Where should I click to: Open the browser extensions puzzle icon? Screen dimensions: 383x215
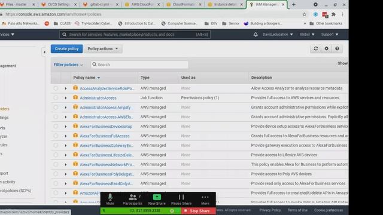pos(333,14)
